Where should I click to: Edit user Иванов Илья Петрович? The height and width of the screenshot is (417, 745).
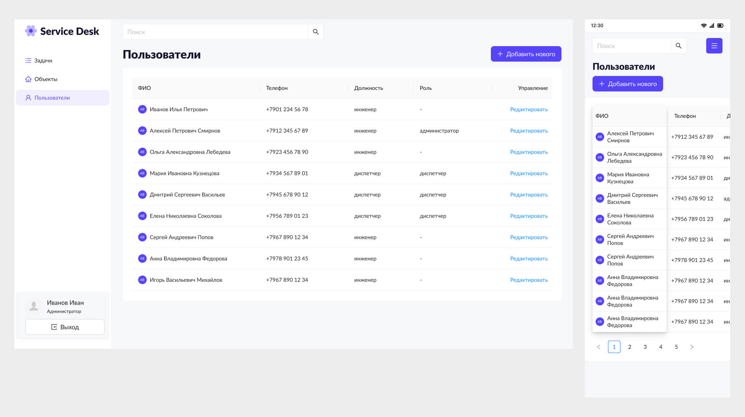pos(528,110)
